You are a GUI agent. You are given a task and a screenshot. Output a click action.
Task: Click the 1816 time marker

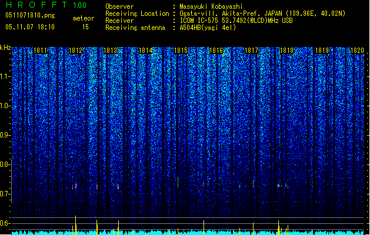pos(216,51)
